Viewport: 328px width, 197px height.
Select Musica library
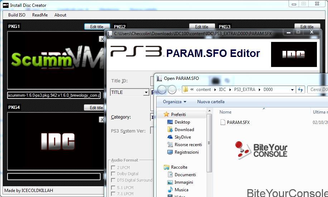coord(181,190)
